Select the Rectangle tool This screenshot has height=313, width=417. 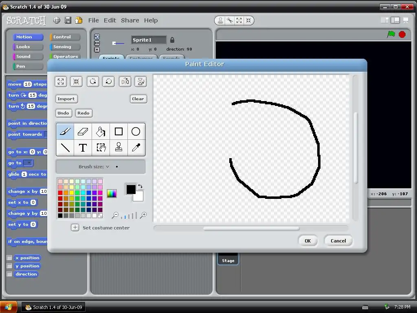coord(119,131)
